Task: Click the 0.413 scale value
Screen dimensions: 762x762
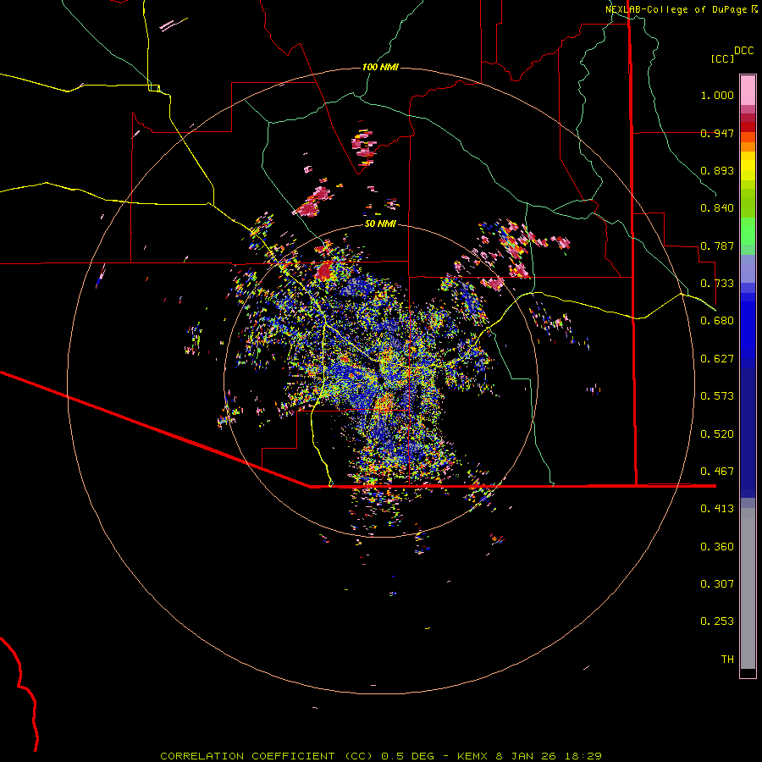Action: 717,509
